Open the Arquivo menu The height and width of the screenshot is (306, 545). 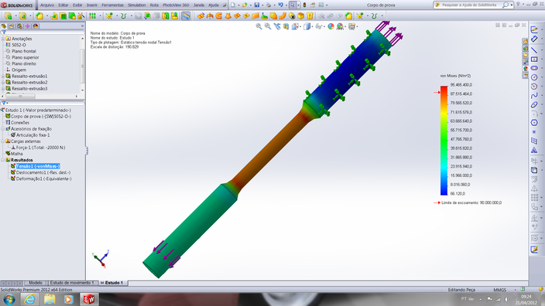(47, 5)
